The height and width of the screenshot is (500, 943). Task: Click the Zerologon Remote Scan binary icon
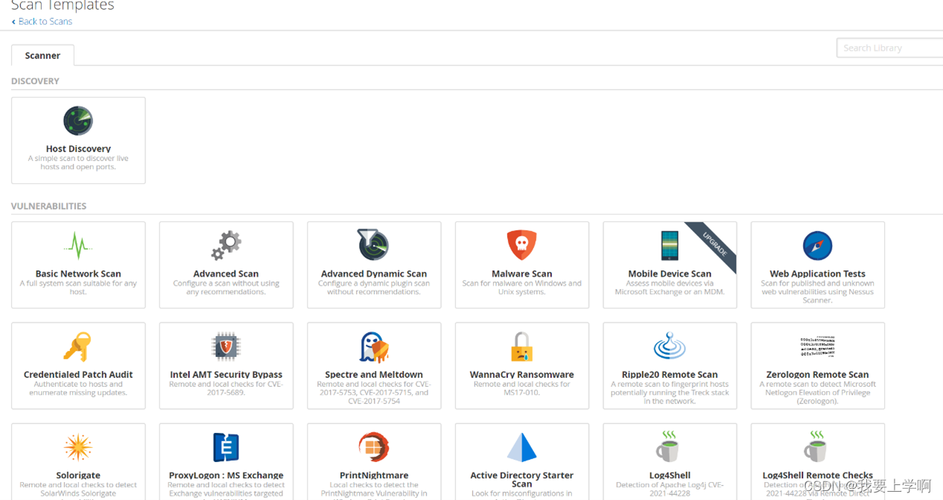818,346
